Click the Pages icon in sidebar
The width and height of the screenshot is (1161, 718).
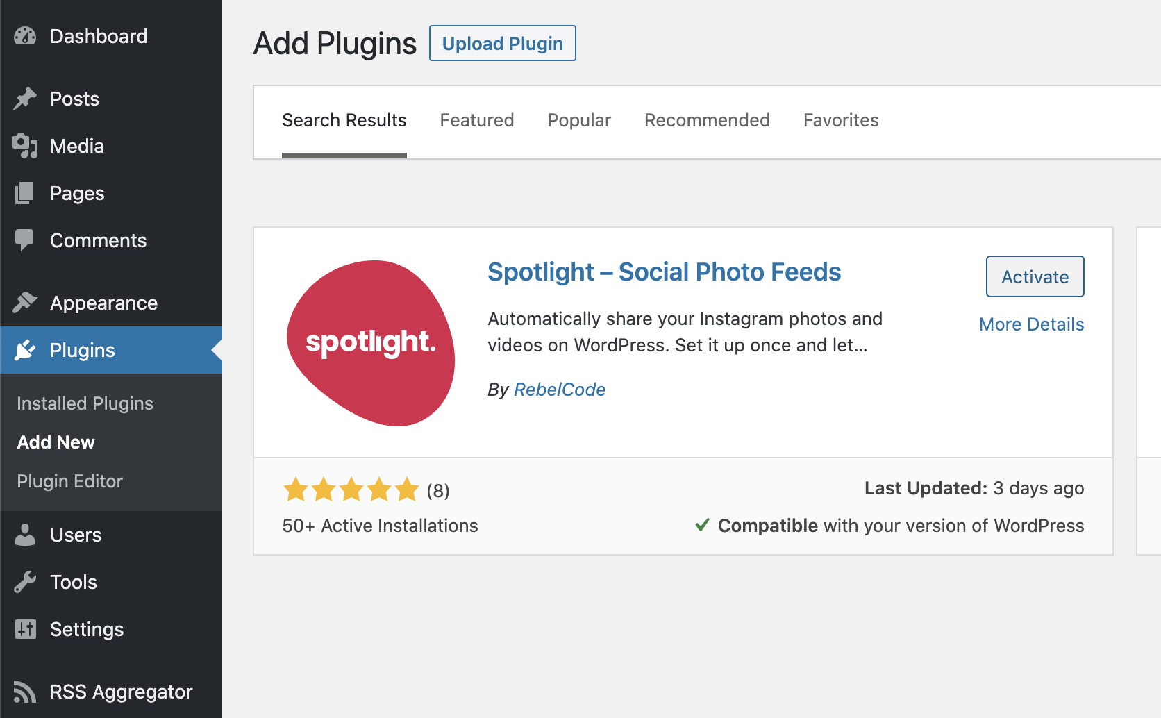25,193
